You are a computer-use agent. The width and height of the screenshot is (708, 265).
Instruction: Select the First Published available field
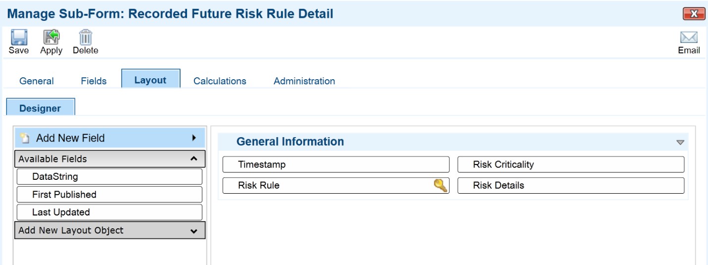click(x=109, y=194)
